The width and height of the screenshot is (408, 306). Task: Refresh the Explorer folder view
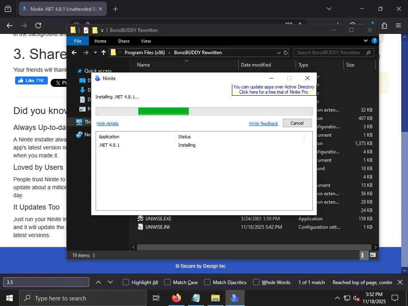285,53
